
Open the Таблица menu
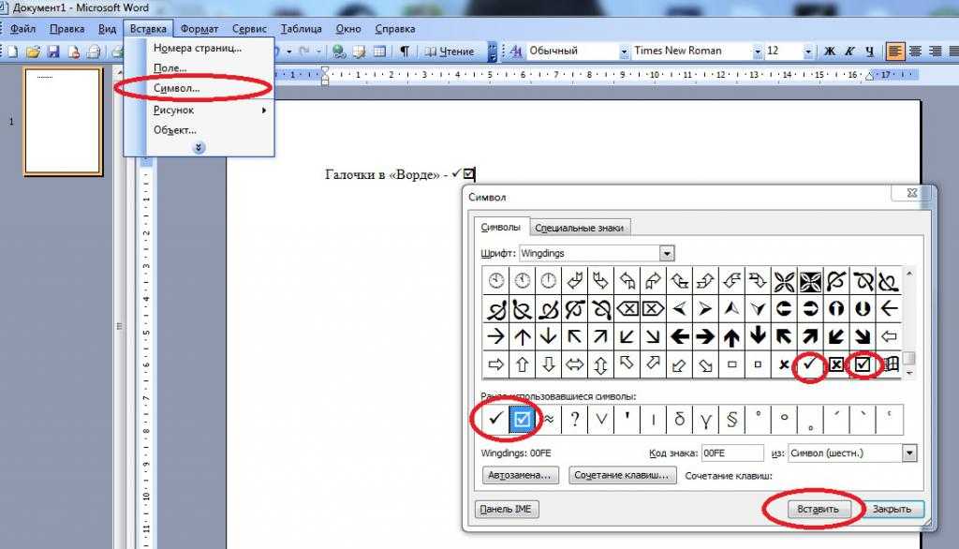coord(301,29)
